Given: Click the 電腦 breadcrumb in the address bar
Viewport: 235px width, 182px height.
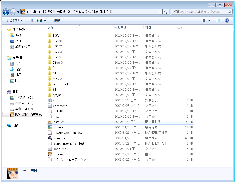Looking at the screenshot, I should point(34,12).
